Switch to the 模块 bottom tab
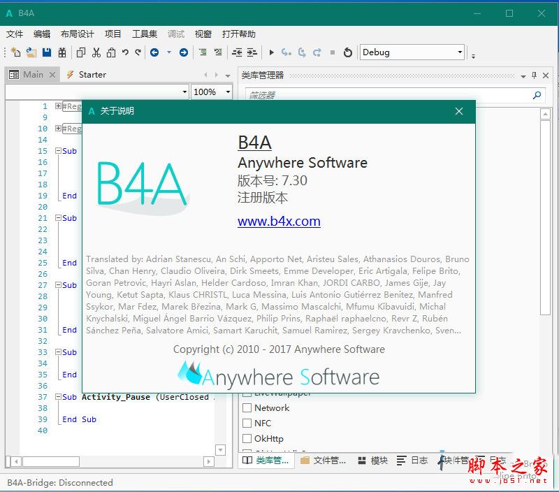559x492 pixels. (372, 461)
